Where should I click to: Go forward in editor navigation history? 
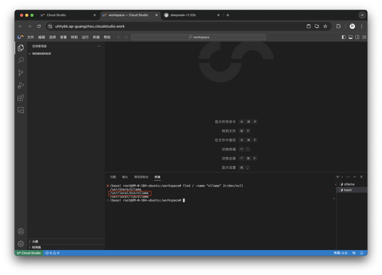pos(126,37)
